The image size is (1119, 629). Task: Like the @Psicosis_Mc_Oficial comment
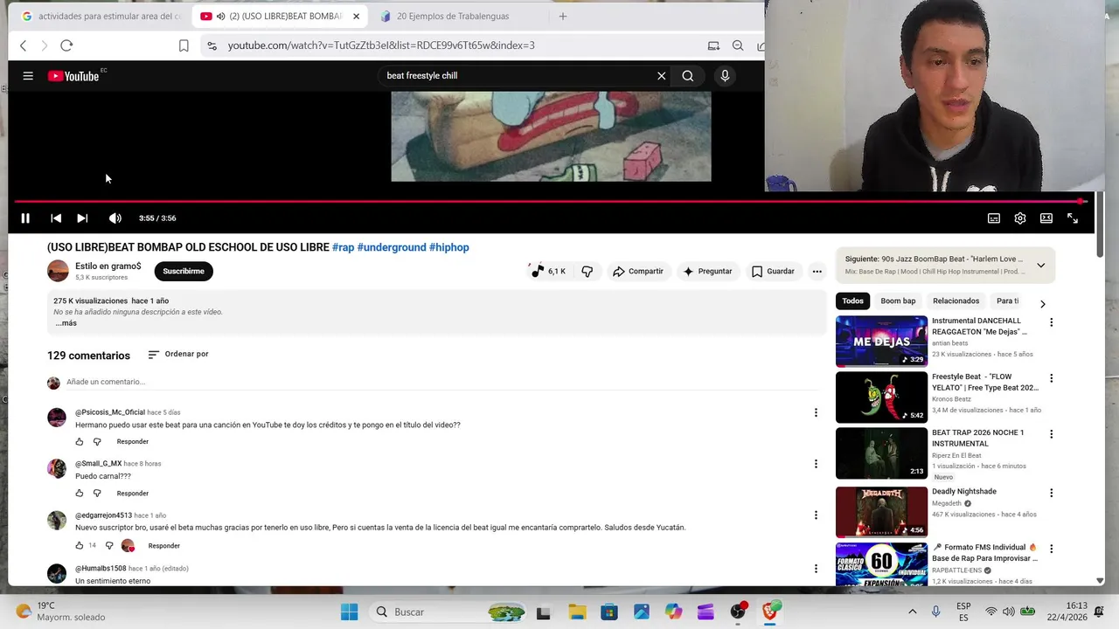pyautogui.click(x=80, y=442)
